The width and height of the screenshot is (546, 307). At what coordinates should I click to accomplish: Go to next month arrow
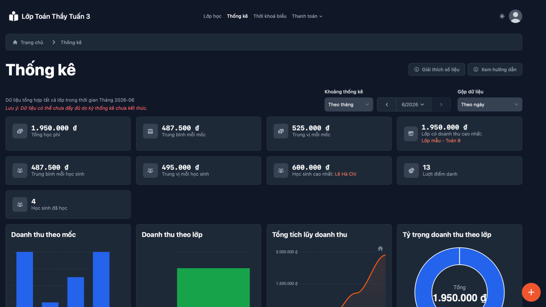click(441, 105)
